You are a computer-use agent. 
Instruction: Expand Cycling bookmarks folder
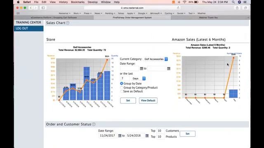point(170,13)
